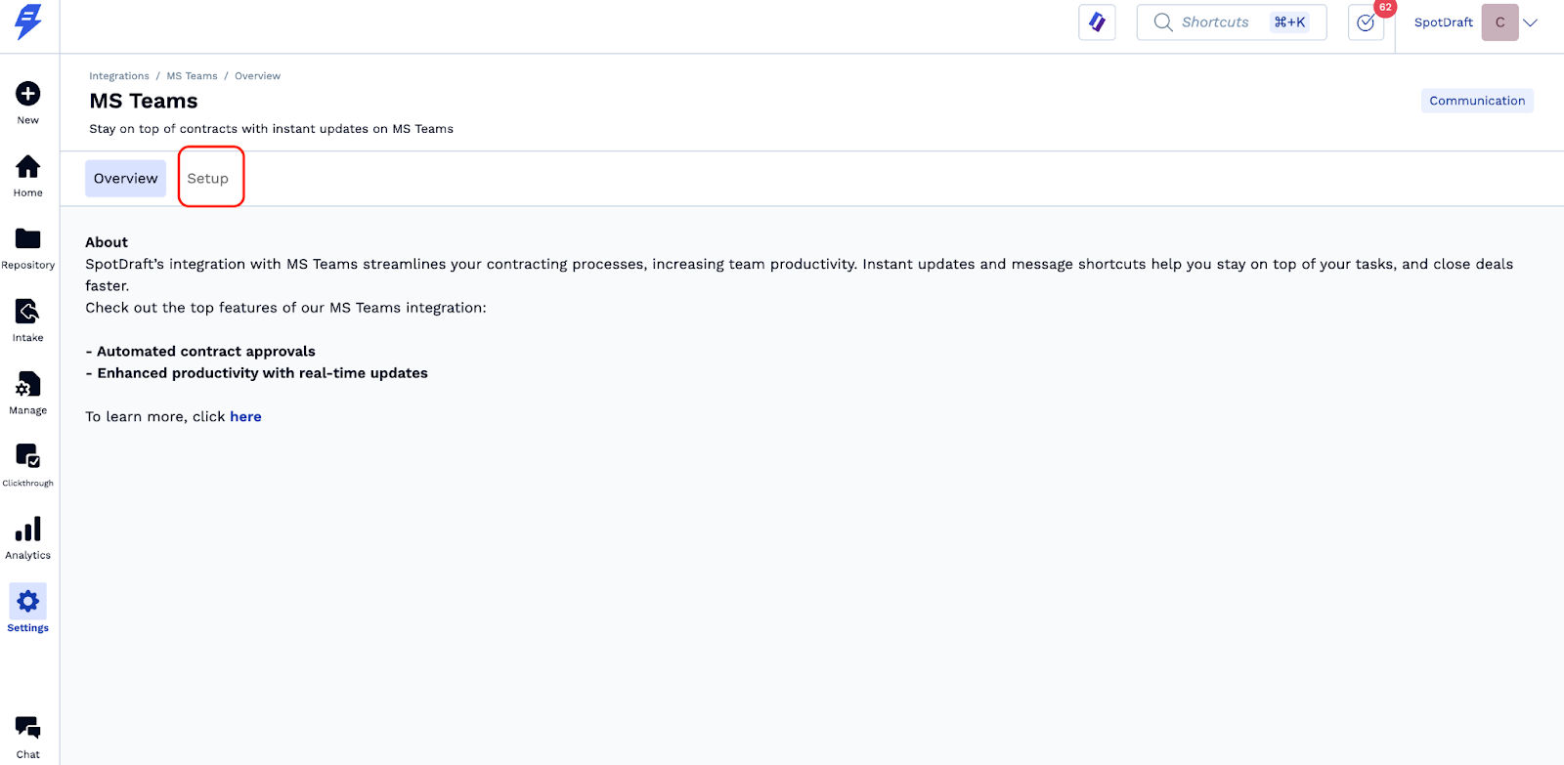Navigate to Integrations breadcrumb link
The width and height of the screenshot is (1564, 765).
(x=119, y=76)
